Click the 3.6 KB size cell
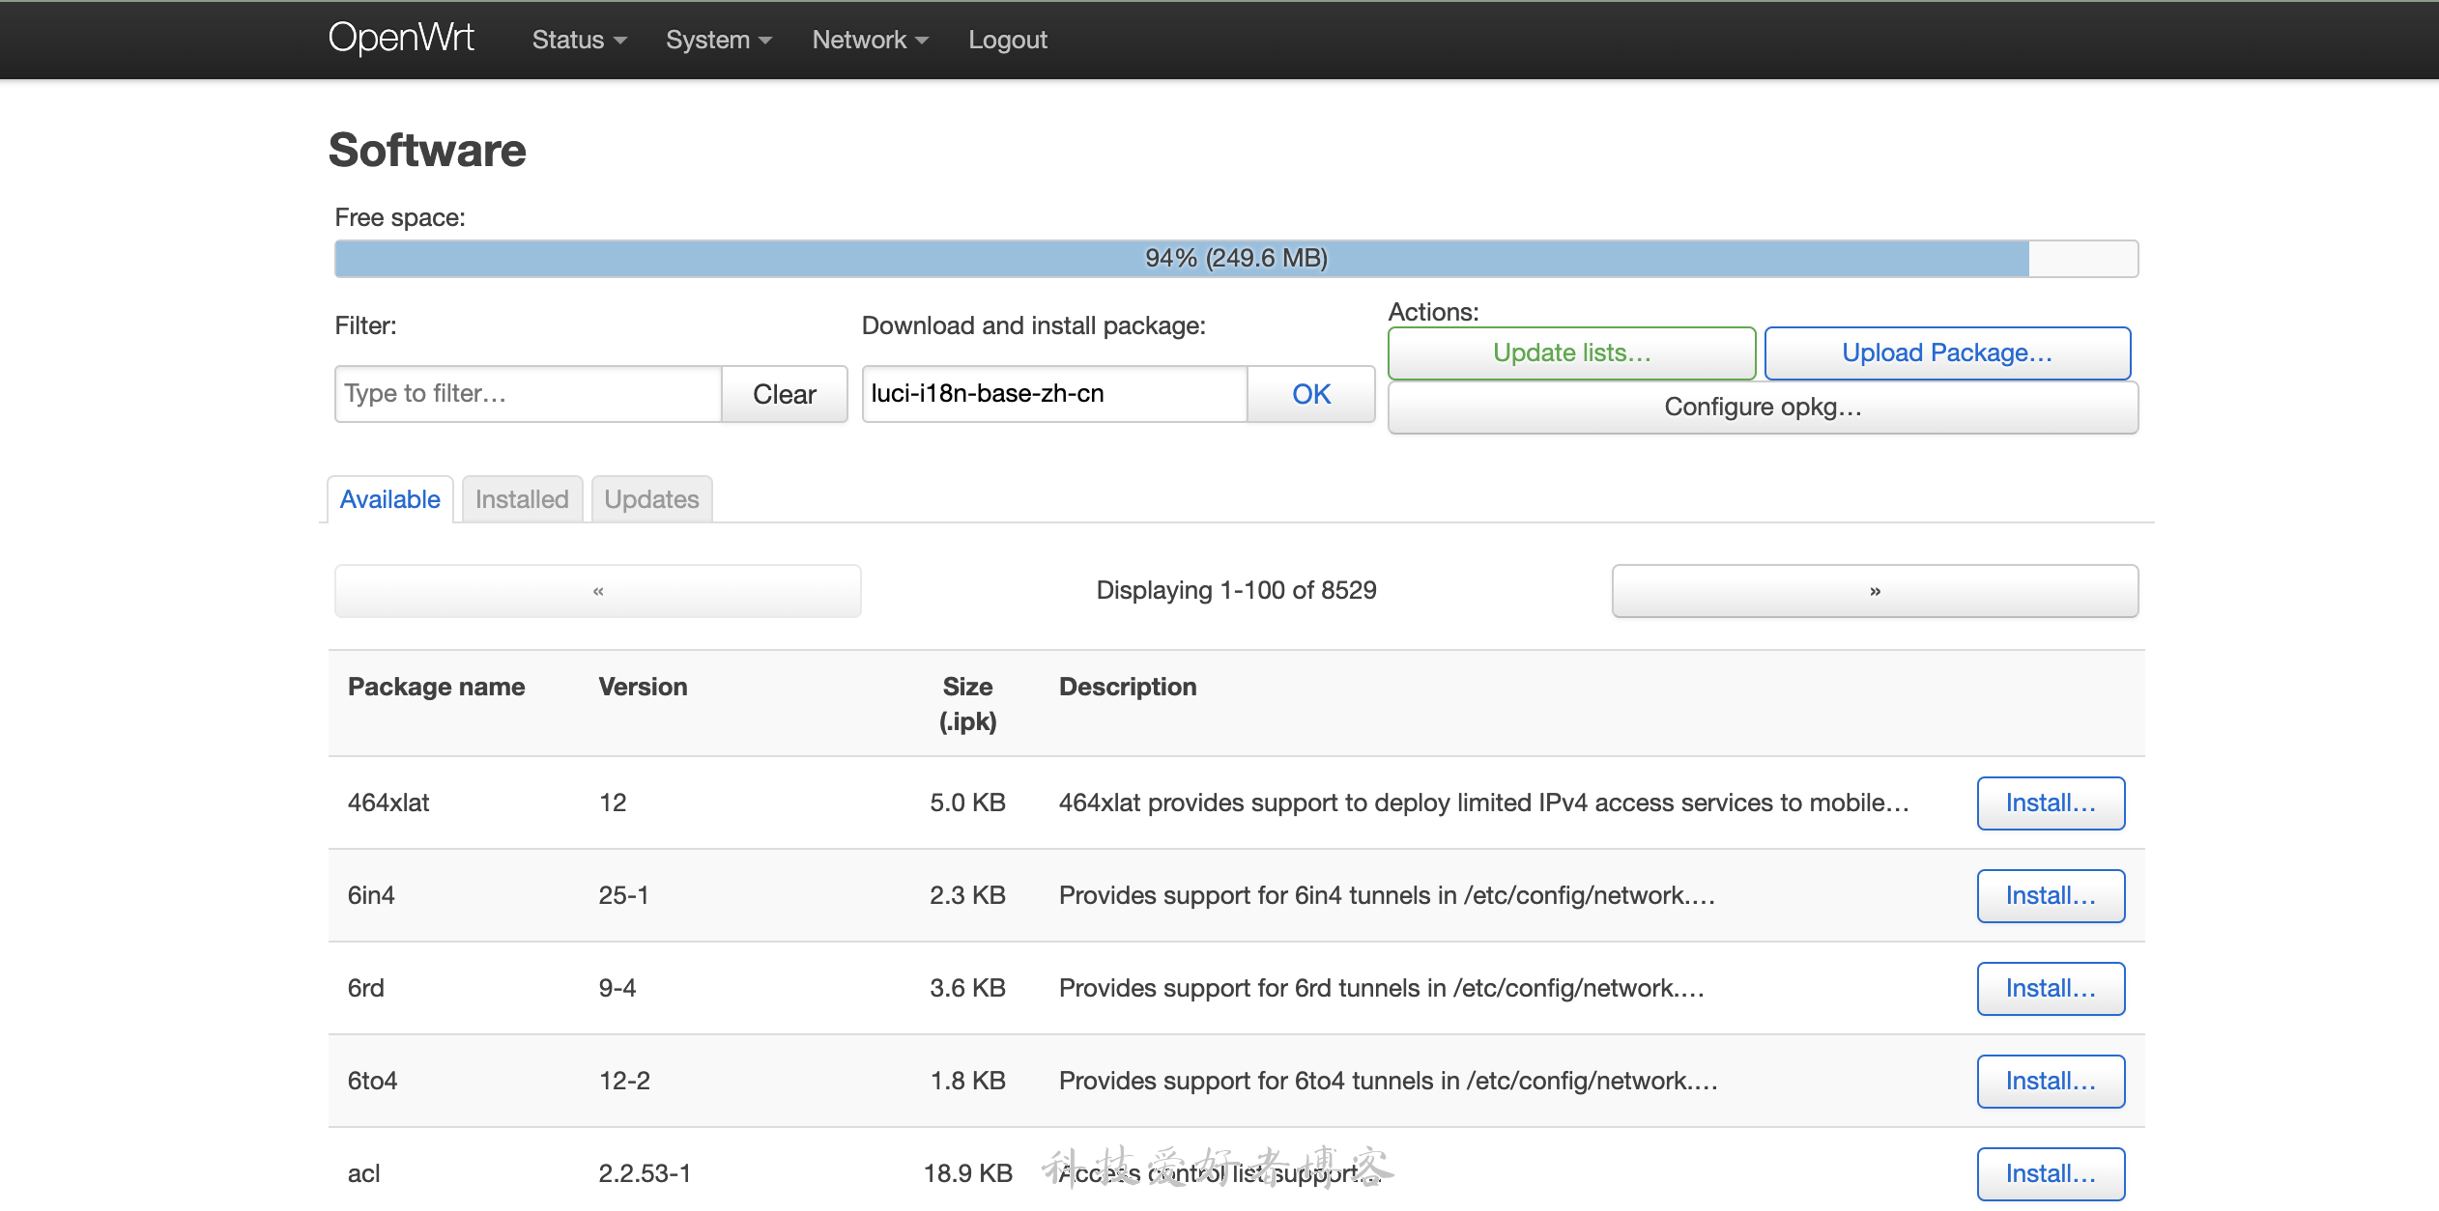Viewport: 2439px width, 1211px height. (967, 988)
